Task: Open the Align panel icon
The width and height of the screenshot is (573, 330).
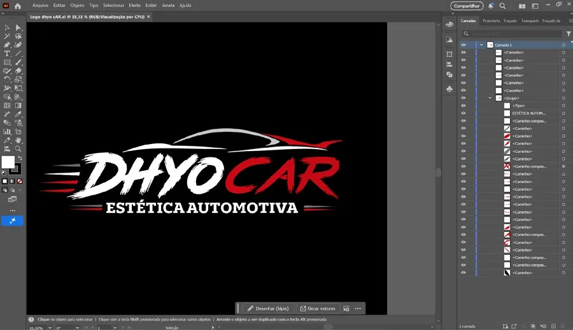Action: (449, 64)
